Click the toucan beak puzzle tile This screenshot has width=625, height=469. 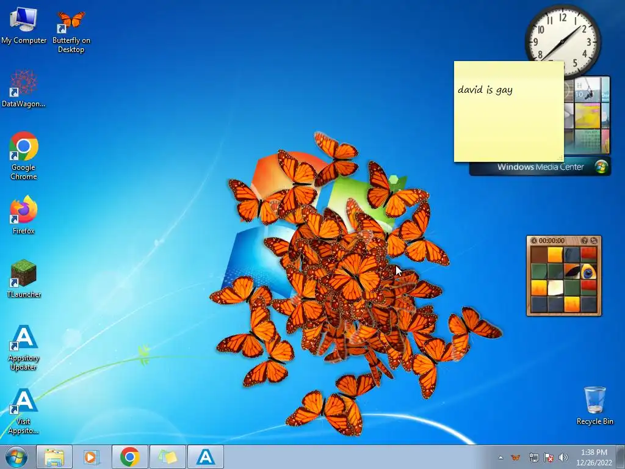coord(571,271)
